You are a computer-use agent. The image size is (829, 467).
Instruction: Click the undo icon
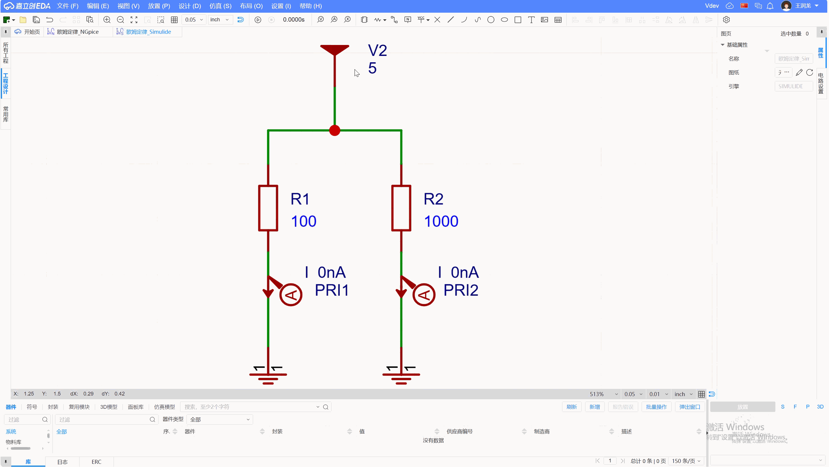[50, 20]
